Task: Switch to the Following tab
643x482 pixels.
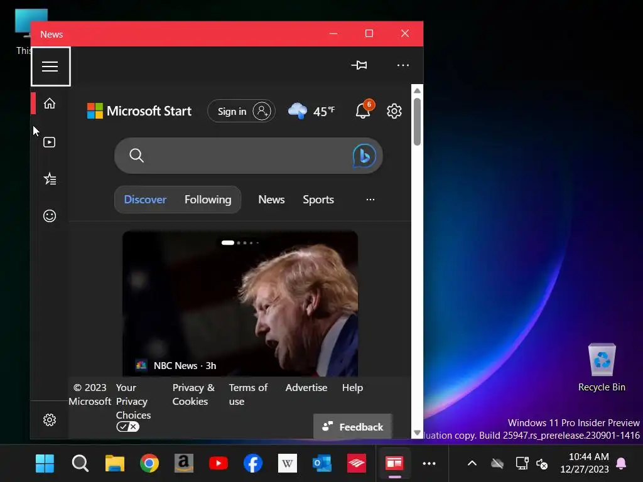Action: [208, 200]
